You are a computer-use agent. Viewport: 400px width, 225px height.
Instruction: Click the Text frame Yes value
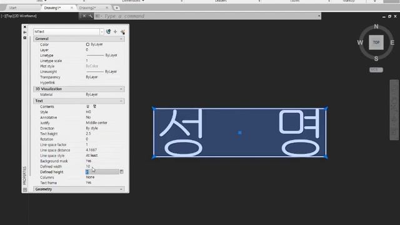click(x=89, y=182)
